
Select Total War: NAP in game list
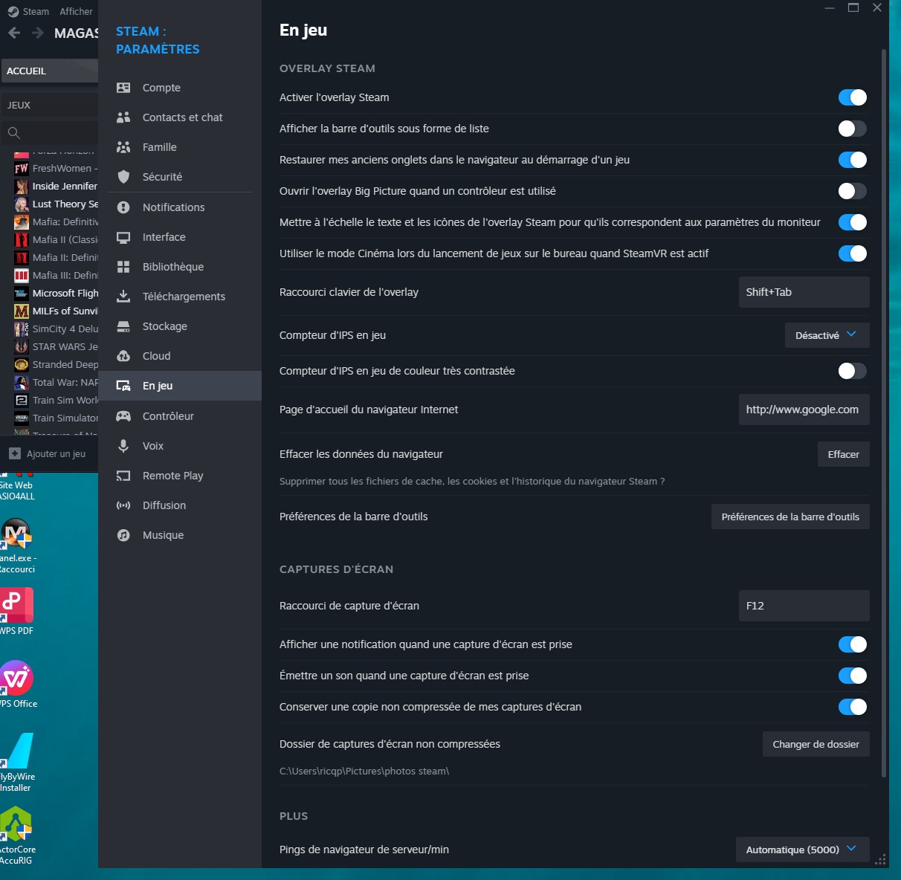pos(56,382)
